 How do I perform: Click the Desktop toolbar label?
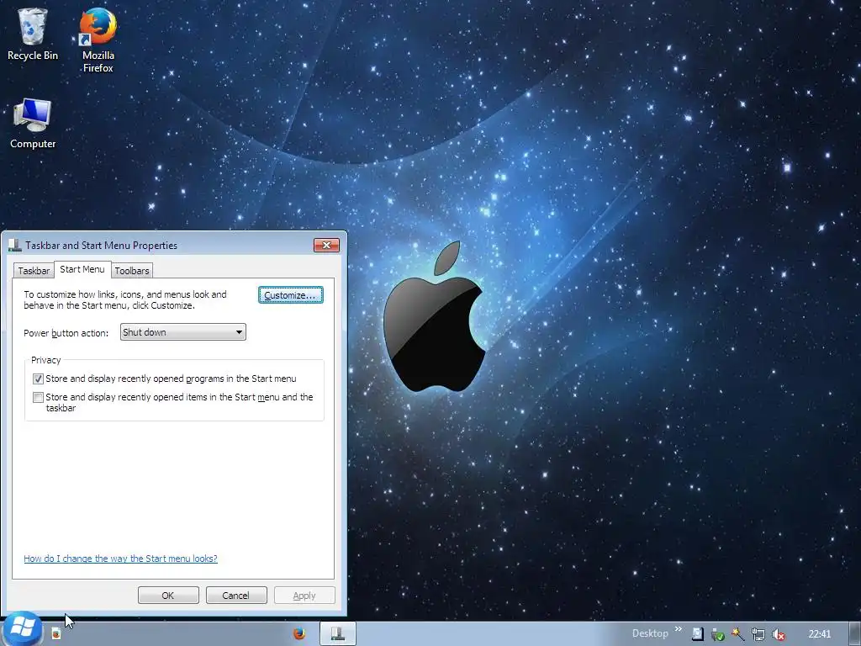click(650, 634)
